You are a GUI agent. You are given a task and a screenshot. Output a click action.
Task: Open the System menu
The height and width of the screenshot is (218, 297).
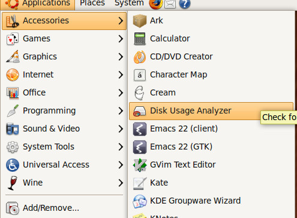[x=129, y=3]
